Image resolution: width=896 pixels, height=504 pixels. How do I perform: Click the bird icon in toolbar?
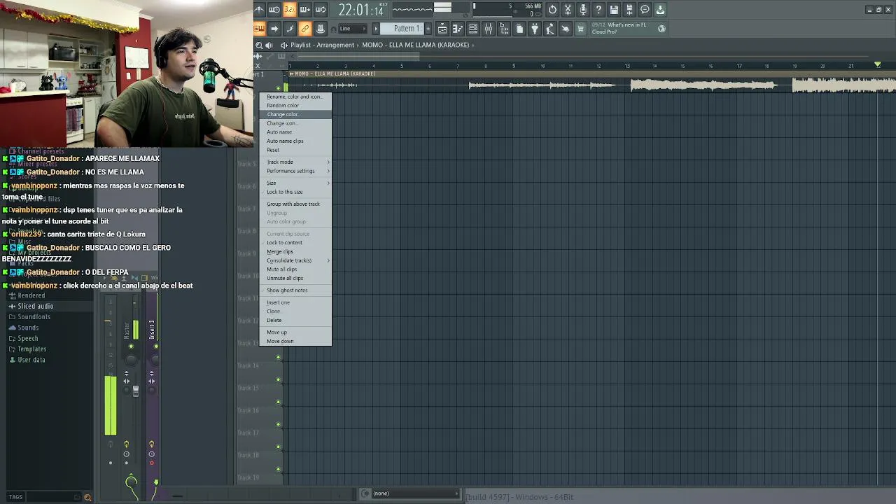pos(566,29)
